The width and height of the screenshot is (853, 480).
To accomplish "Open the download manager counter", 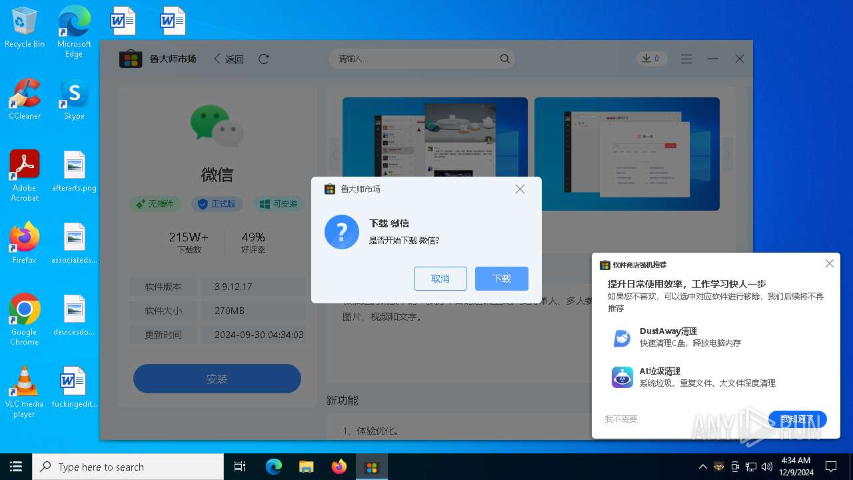I will click(650, 59).
